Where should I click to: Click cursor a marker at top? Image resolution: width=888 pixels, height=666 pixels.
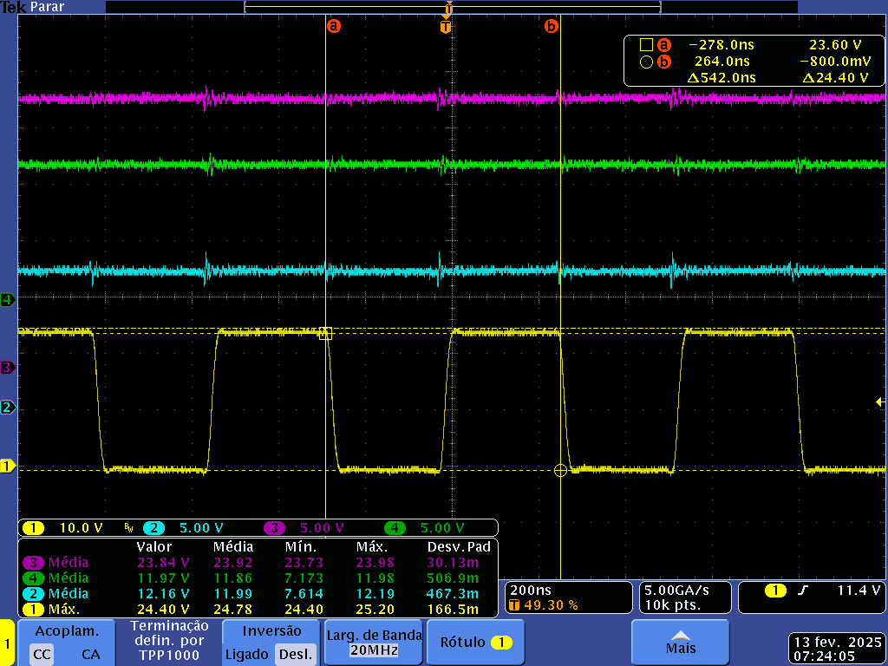pos(334,26)
